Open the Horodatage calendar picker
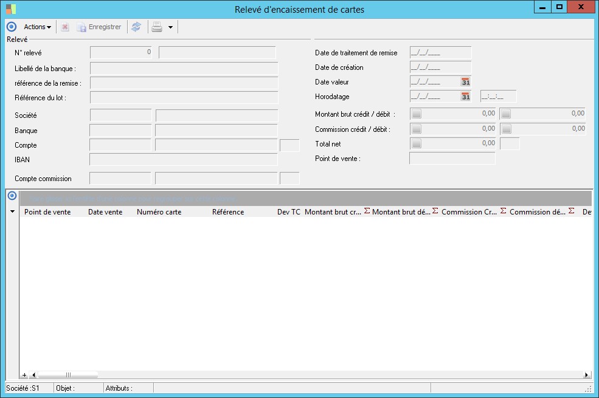Image resolution: width=599 pixels, height=398 pixels. 466,97
